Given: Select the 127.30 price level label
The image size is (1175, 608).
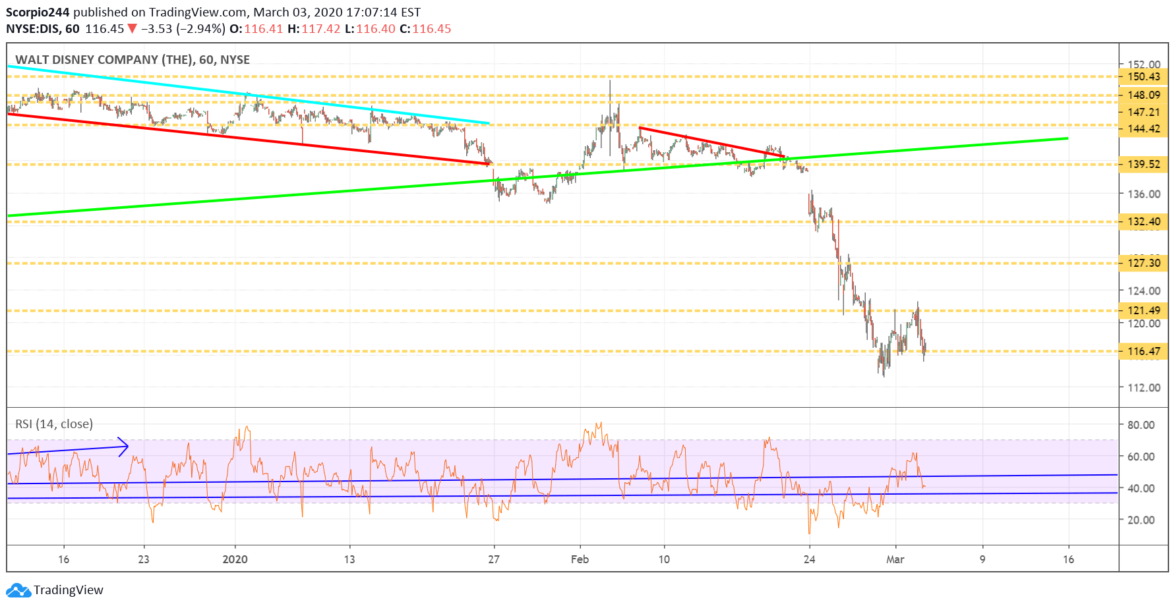Looking at the screenshot, I should coord(1143,263).
